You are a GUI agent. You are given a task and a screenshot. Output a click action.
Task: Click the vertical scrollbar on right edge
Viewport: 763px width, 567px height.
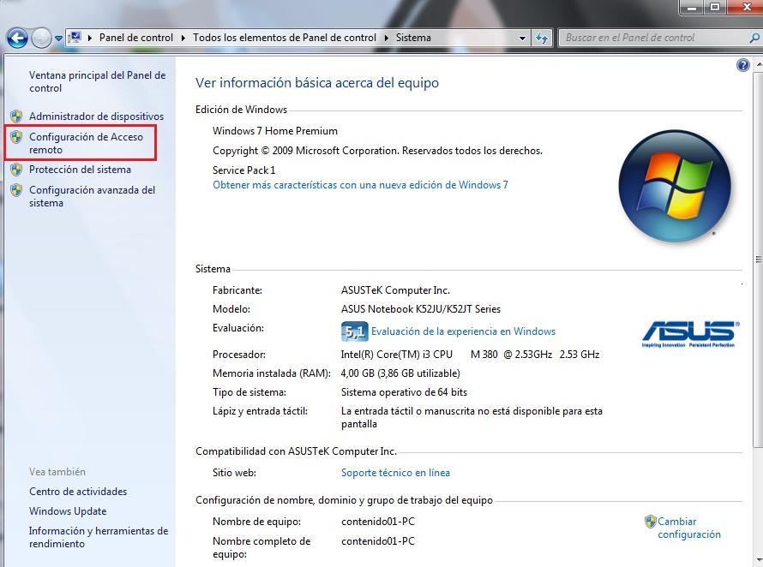point(757,257)
